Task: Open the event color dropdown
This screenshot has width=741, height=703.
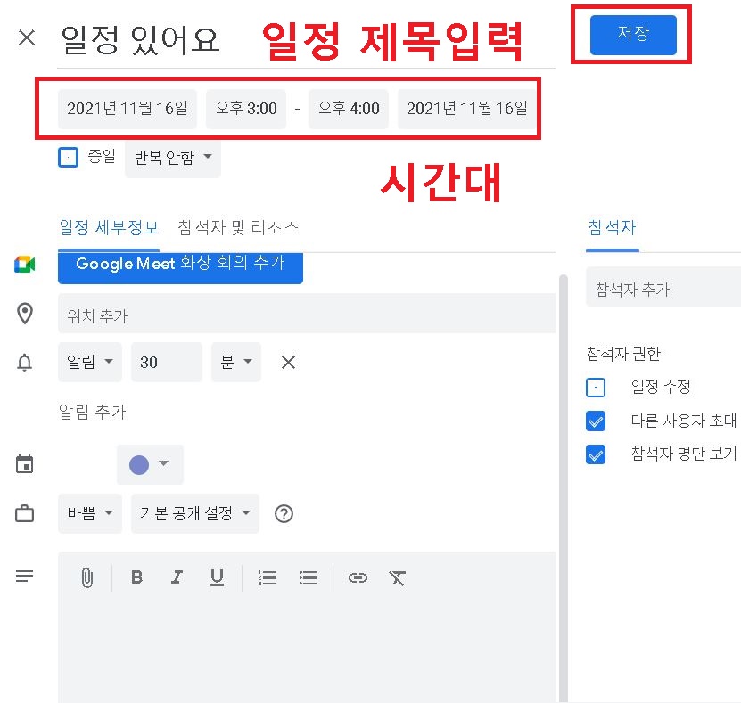Action: point(150,464)
